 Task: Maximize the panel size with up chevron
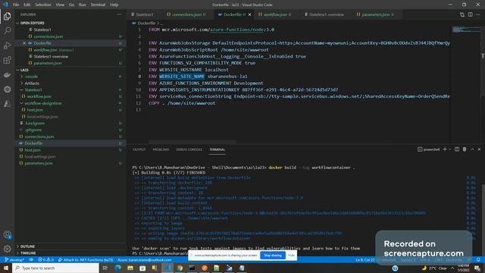[x=472, y=149]
